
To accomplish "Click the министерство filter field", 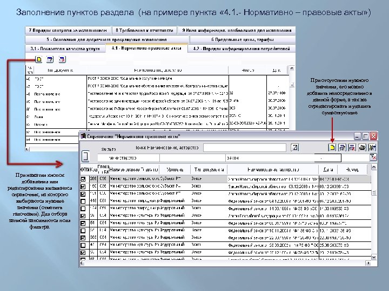I will tap(129, 158).
